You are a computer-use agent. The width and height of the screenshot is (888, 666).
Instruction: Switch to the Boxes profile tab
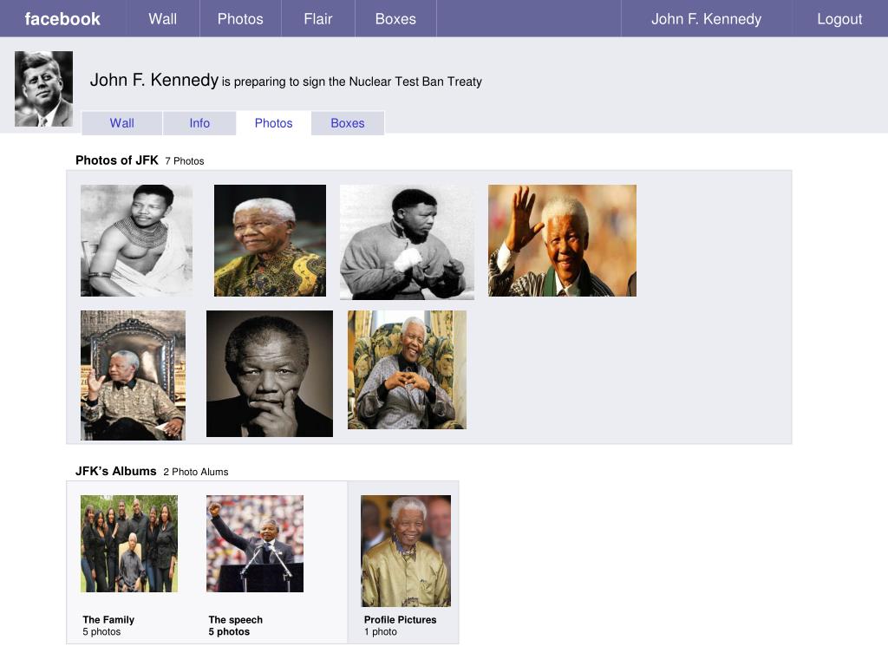point(348,123)
